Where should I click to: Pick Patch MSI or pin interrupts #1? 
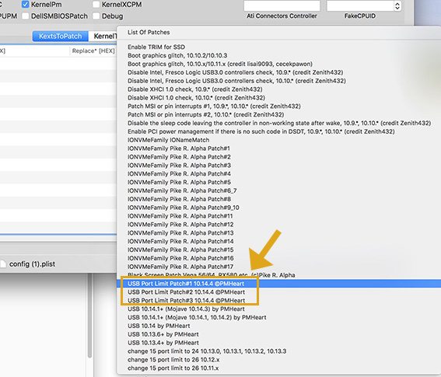(279, 106)
